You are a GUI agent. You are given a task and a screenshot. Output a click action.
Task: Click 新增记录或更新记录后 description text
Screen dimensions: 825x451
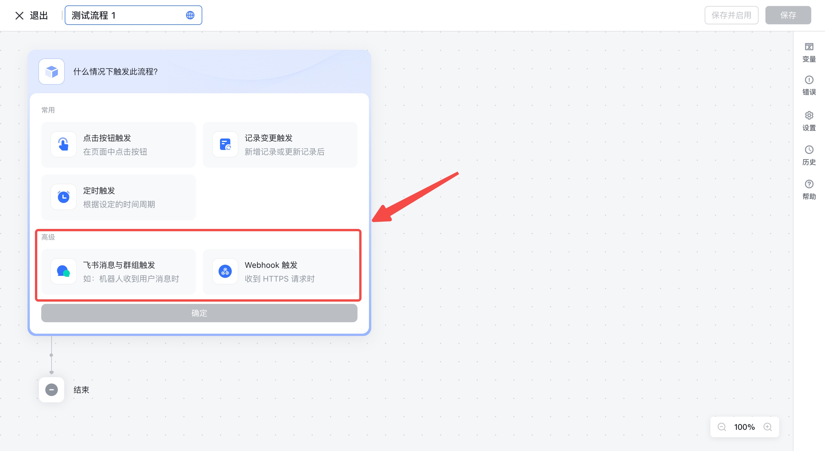pyautogui.click(x=285, y=152)
